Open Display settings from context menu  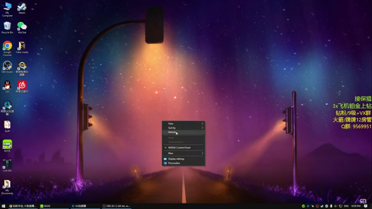coord(183,159)
